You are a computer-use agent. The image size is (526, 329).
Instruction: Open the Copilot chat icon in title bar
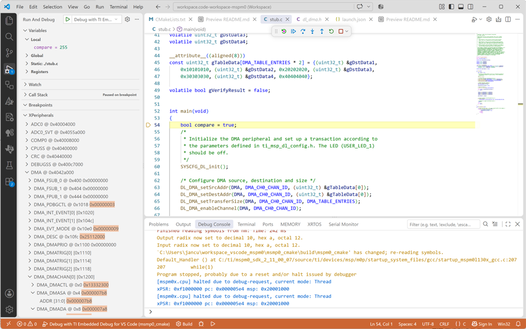pyautogui.click(x=360, y=7)
